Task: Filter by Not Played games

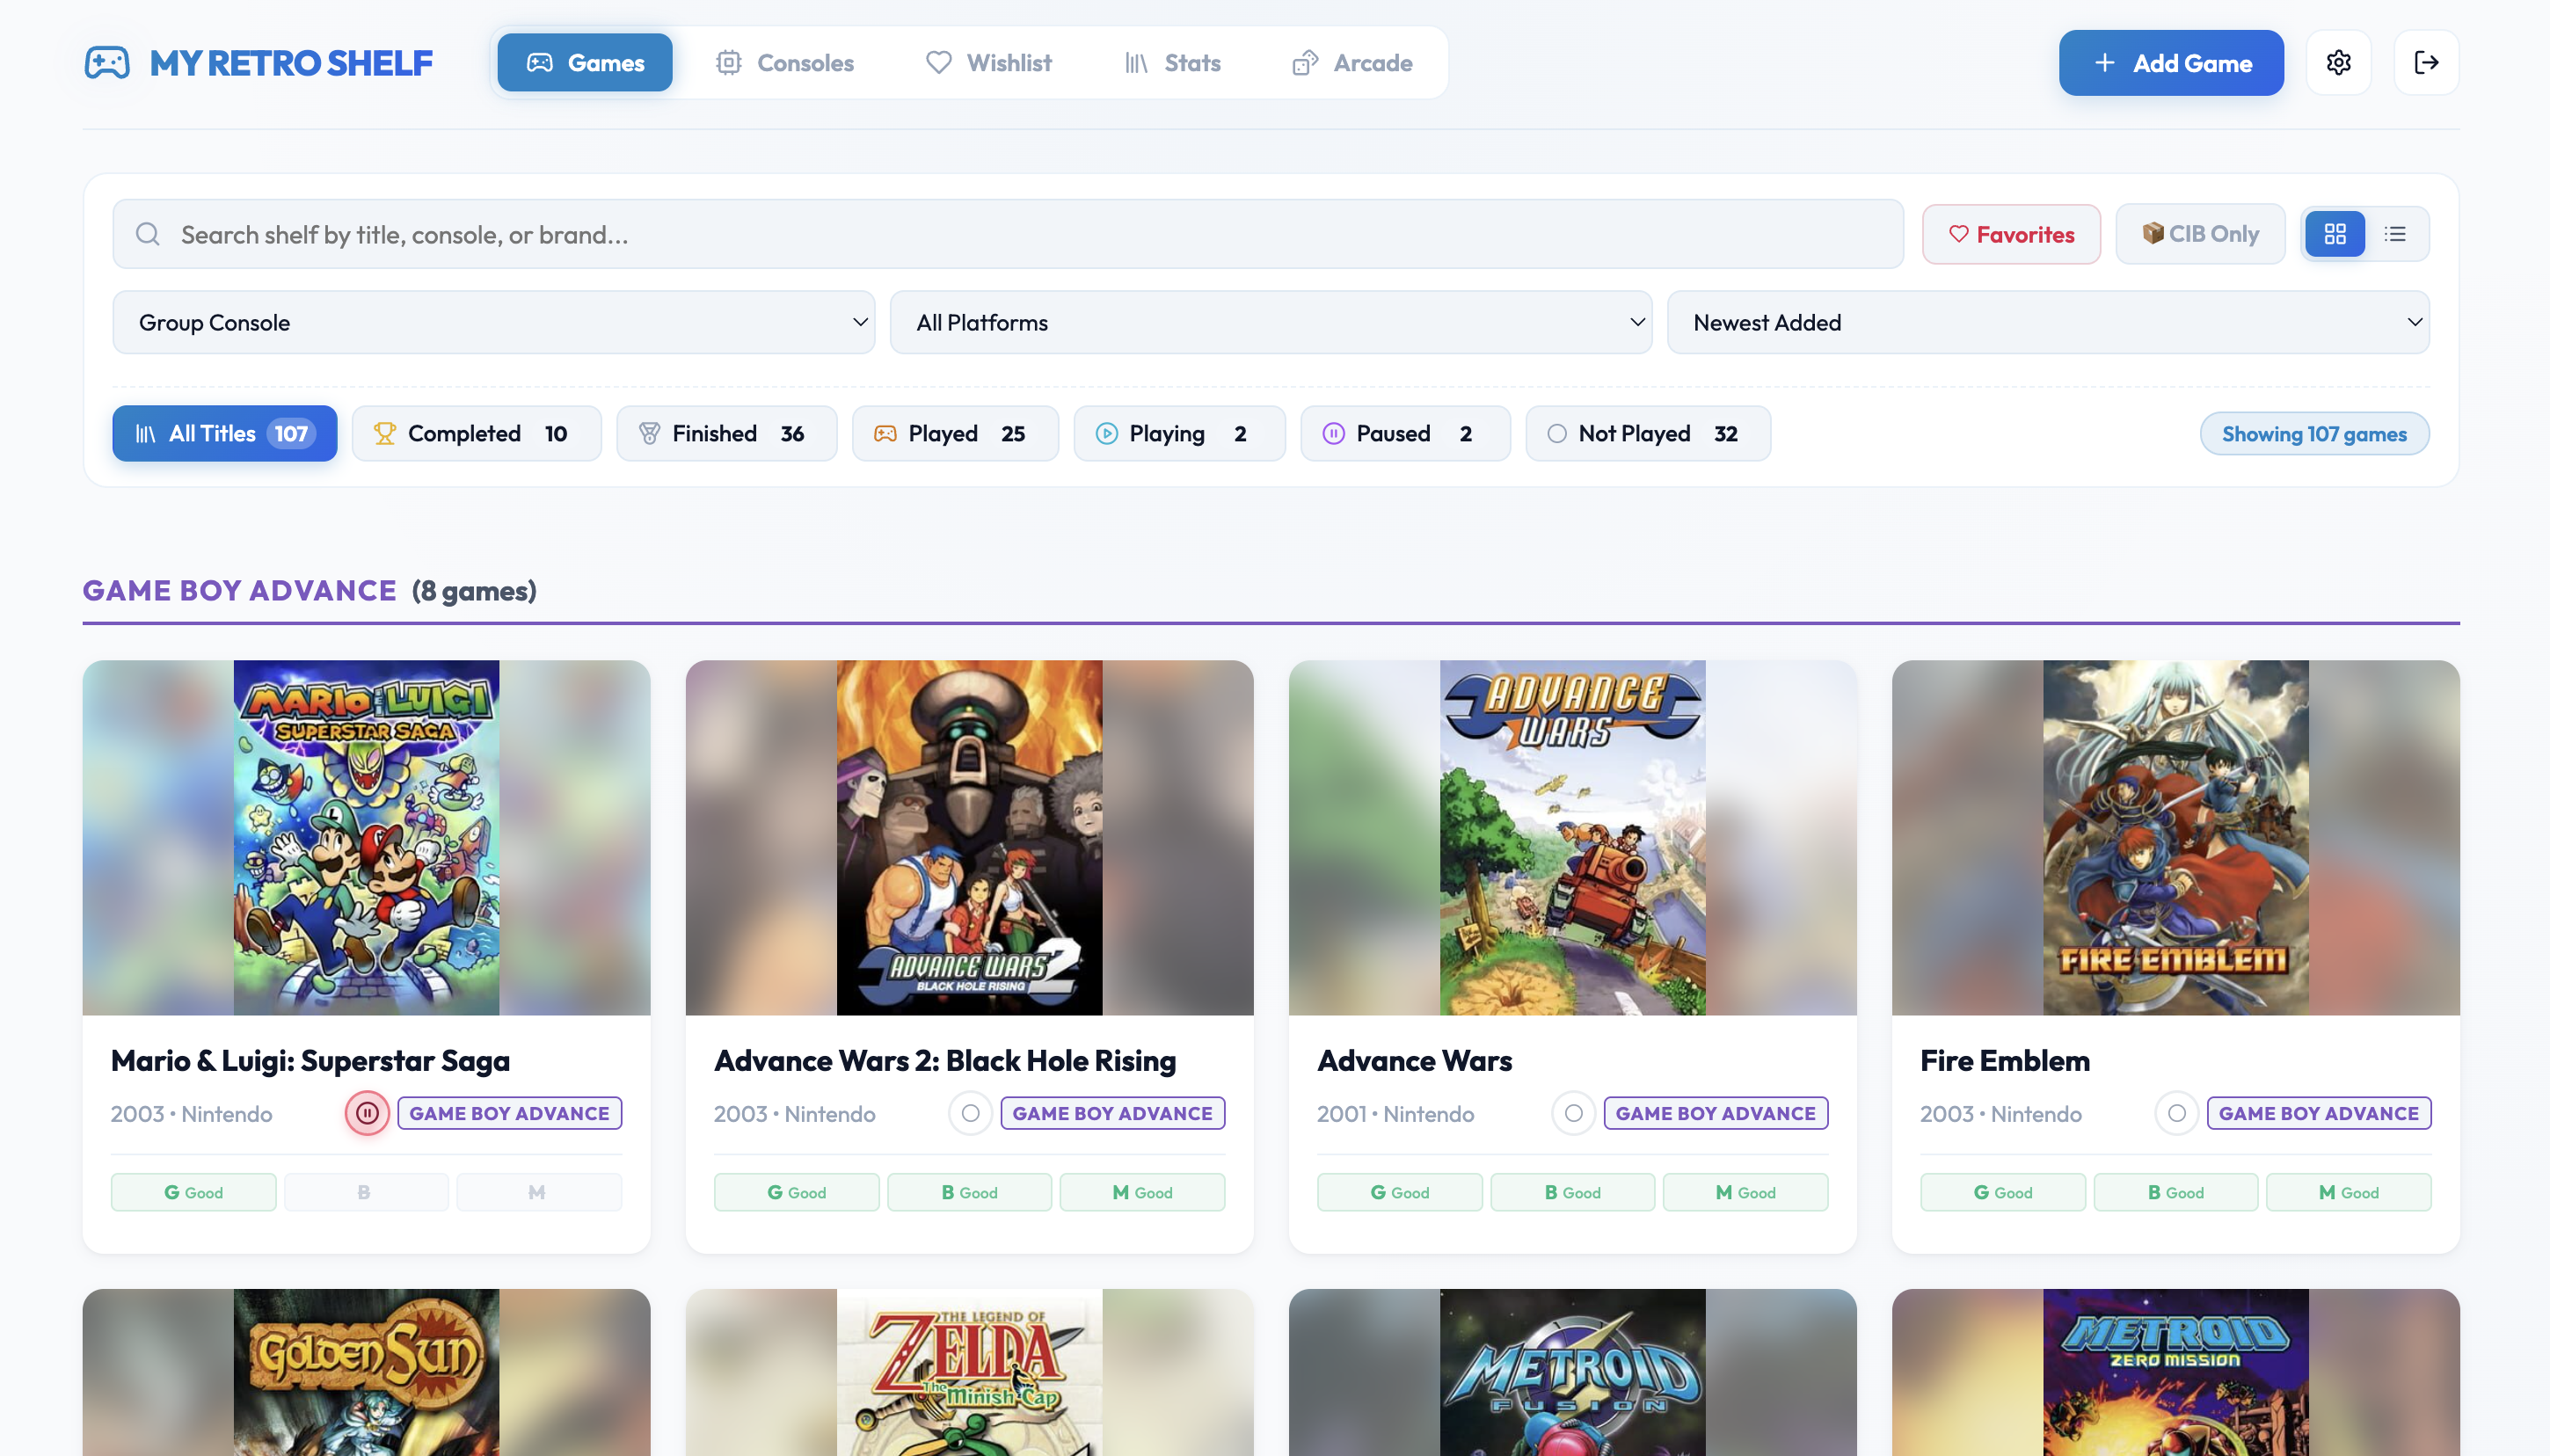Action: [1648, 433]
